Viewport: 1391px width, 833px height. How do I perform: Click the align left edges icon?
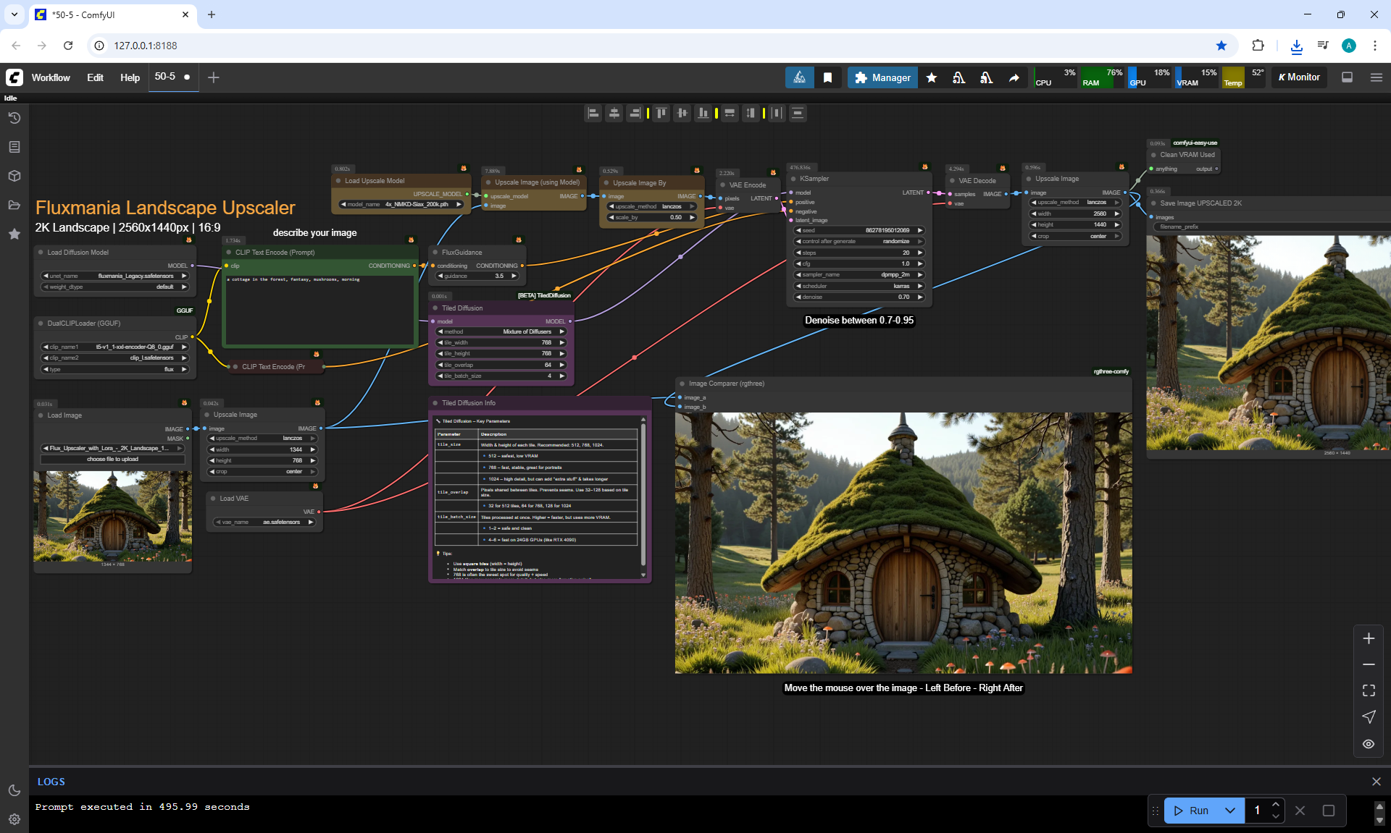pyautogui.click(x=593, y=113)
